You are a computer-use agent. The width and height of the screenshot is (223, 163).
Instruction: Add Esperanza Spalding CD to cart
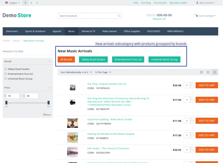point(207,121)
